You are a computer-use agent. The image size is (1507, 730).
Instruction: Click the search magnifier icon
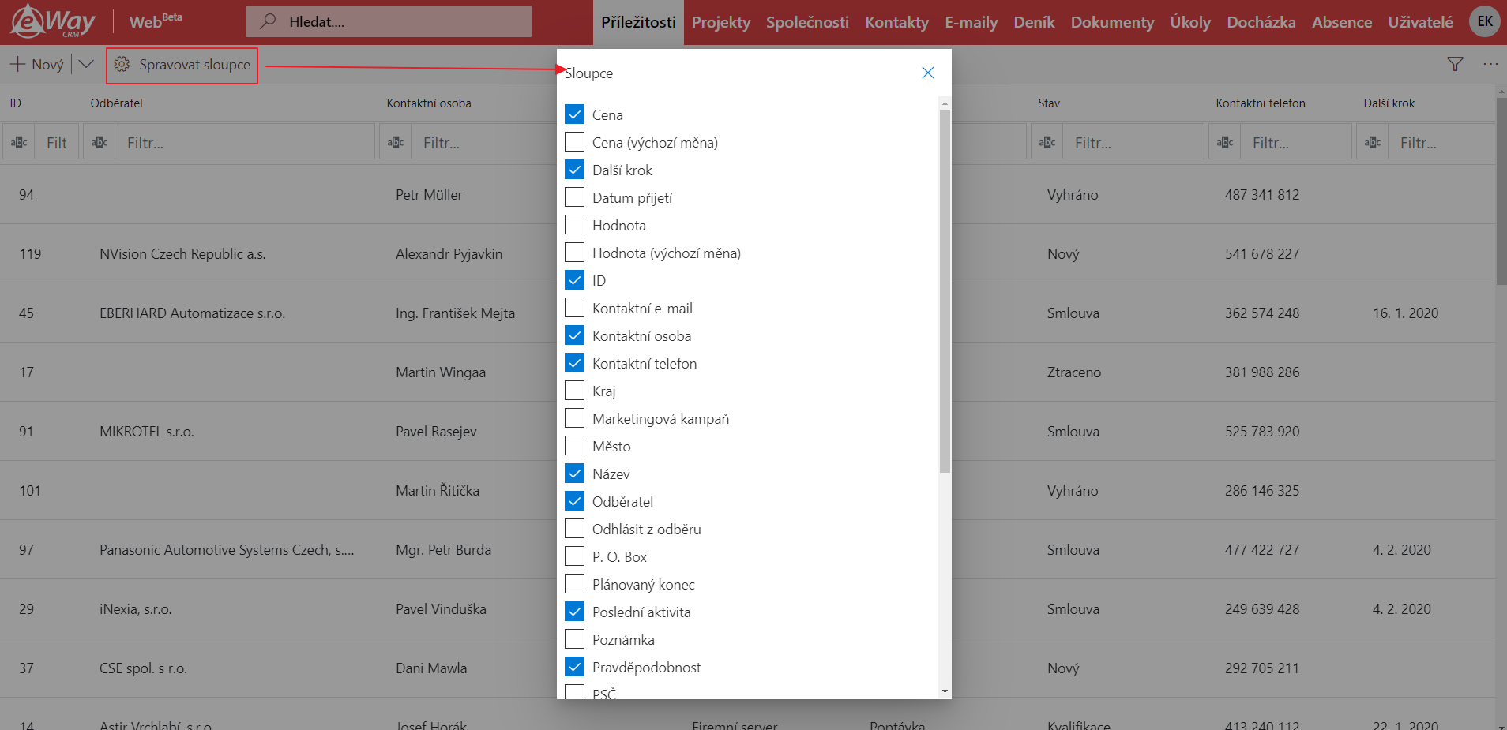tap(269, 21)
